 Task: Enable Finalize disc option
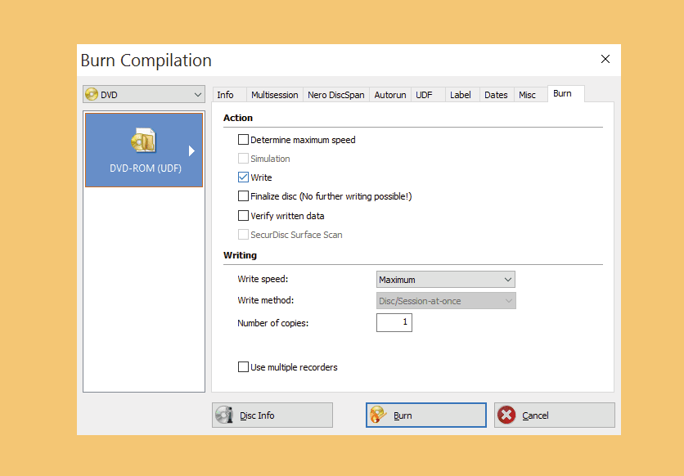243,196
